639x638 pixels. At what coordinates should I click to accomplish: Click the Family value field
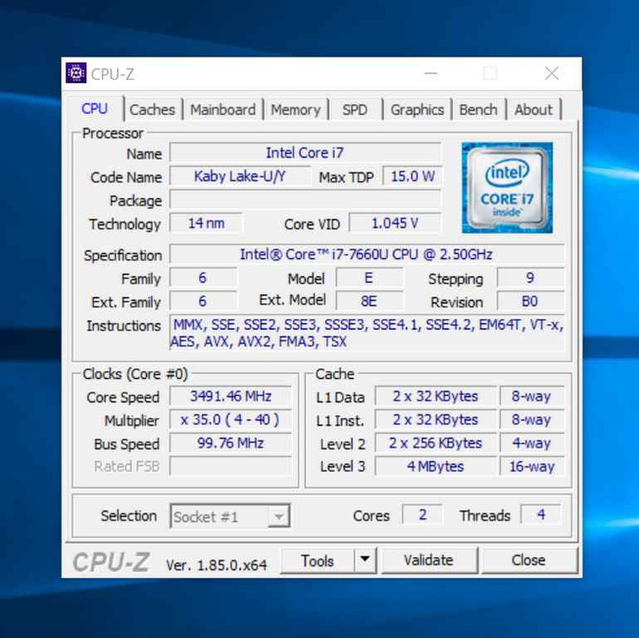click(203, 278)
